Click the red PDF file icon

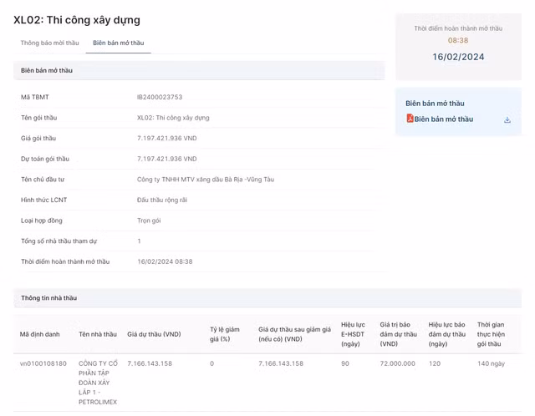click(x=410, y=119)
